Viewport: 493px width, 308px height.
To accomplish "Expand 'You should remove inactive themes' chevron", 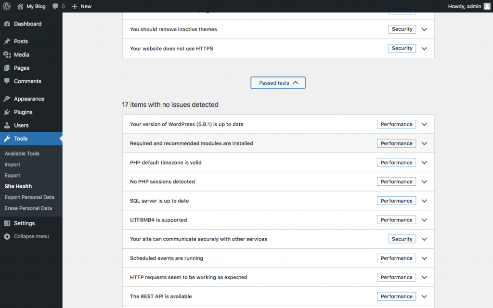I will 424,29.
